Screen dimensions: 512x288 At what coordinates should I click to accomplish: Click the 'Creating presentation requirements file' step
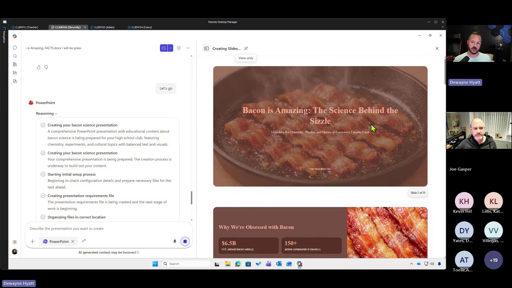click(x=81, y=196)
